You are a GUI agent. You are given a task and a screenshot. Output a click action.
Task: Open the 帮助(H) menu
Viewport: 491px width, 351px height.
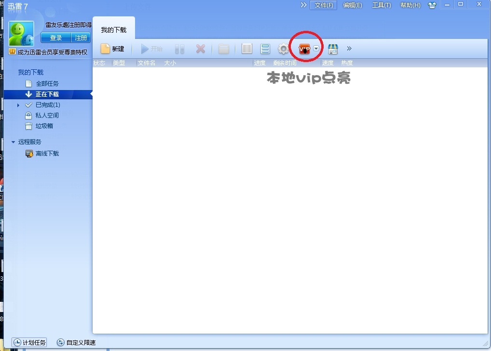click(x=410, y=5)
